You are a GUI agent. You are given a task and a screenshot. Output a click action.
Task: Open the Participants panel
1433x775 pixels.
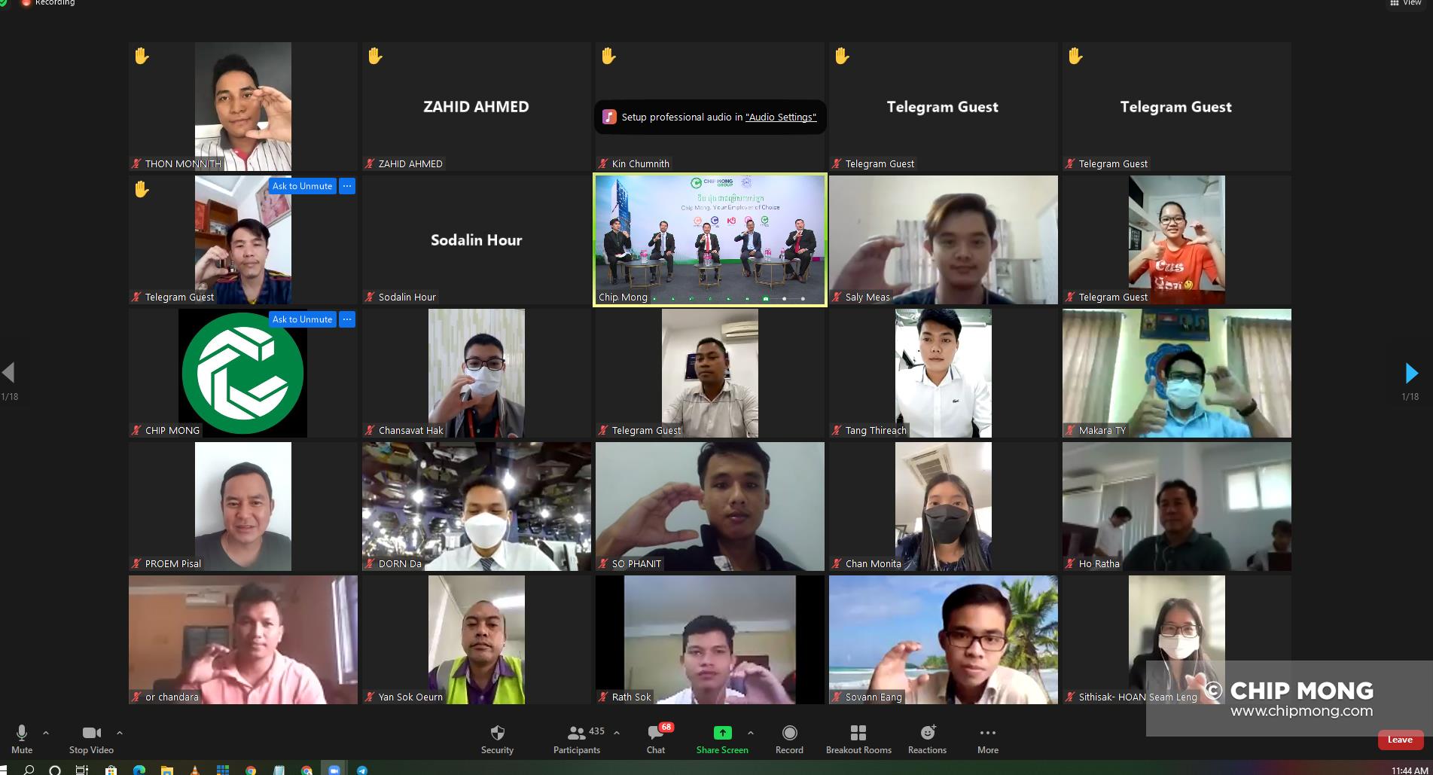pos(577,739)
